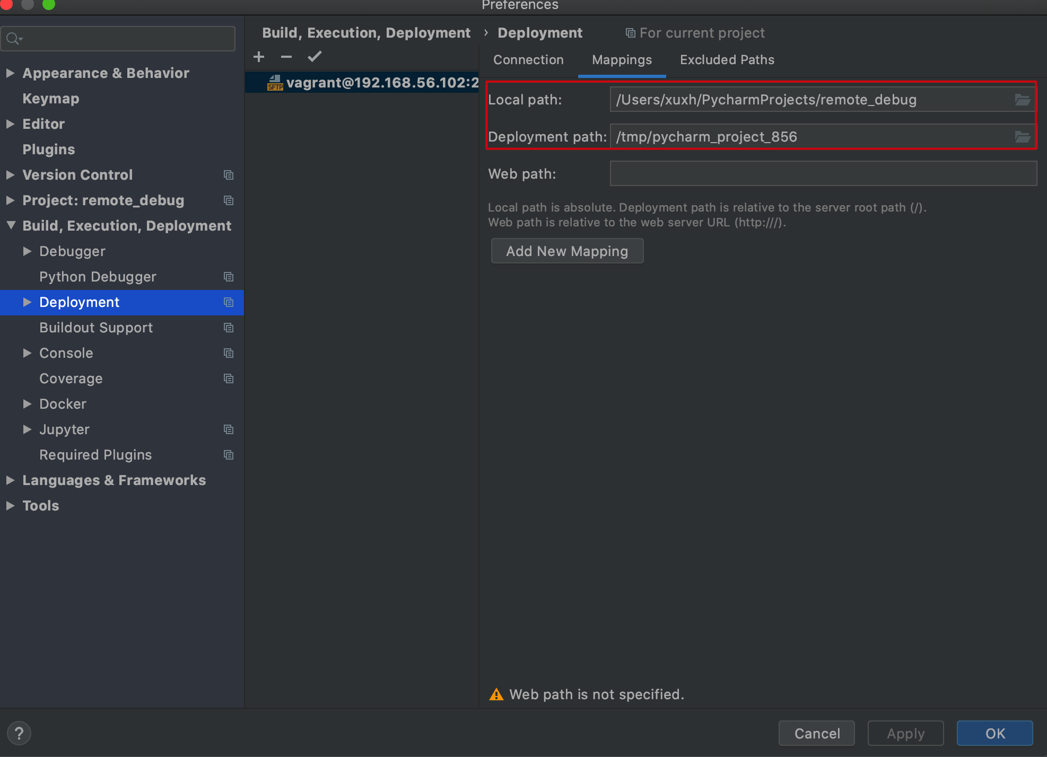Click into the Web path field
The height and width of the screenshot is (757, 1047).
(x=823, y=174)
